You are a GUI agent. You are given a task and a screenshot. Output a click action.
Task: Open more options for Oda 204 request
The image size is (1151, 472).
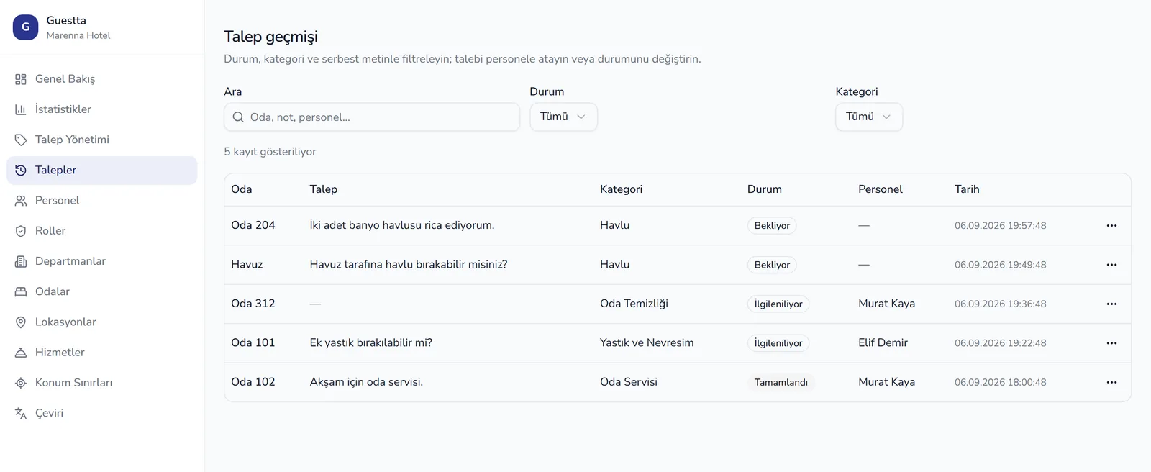pyautogui.click(x=1111, y=226)
